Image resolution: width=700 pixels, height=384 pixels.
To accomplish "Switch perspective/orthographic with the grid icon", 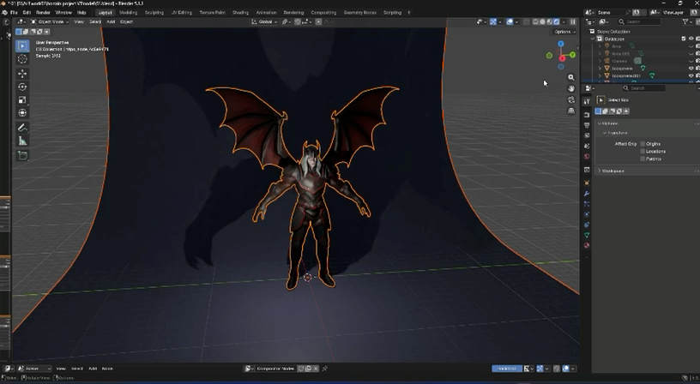I will (571, 111).
